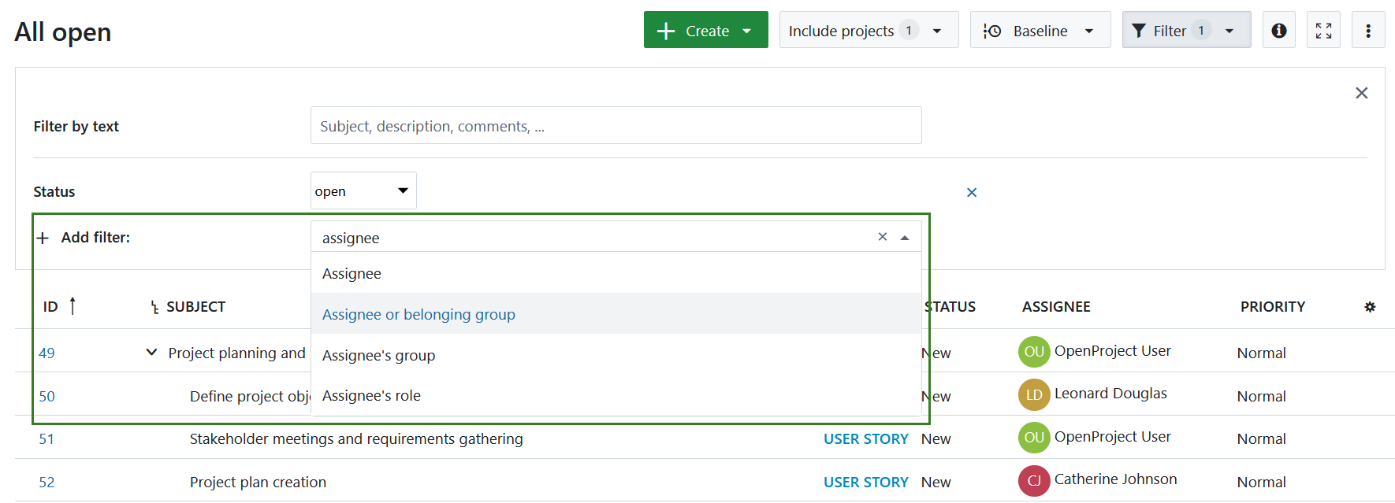
Task: Click the Filter by text input field
Action: [x=616, y=126]
